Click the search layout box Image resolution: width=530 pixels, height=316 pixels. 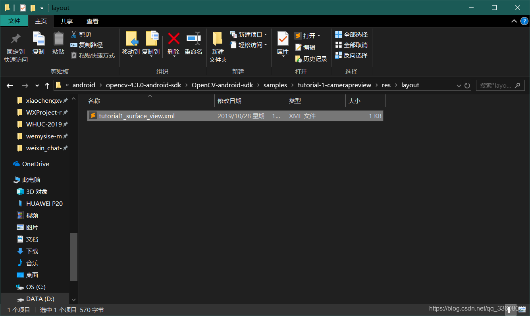pyautogui.click(x=500, y=85)
